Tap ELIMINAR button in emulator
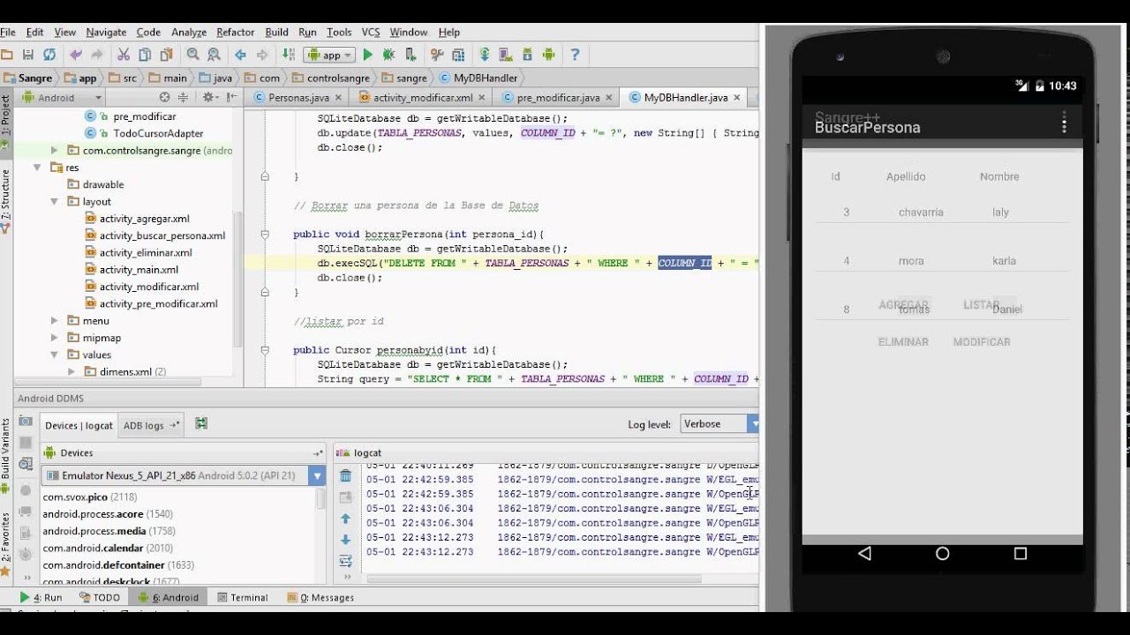Screen dimensions: 1130x635 [x=903, y=341]
